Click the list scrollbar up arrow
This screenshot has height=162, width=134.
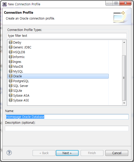(124, 42)
